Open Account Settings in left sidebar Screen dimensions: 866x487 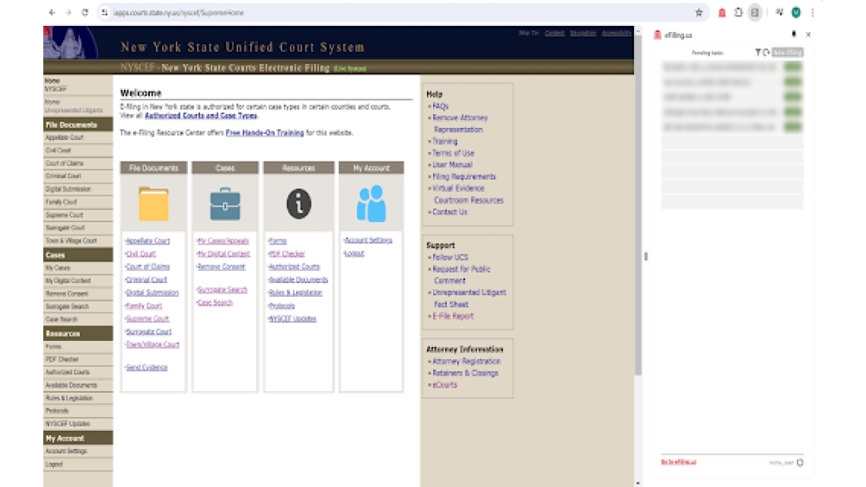(x=67, y=452)
